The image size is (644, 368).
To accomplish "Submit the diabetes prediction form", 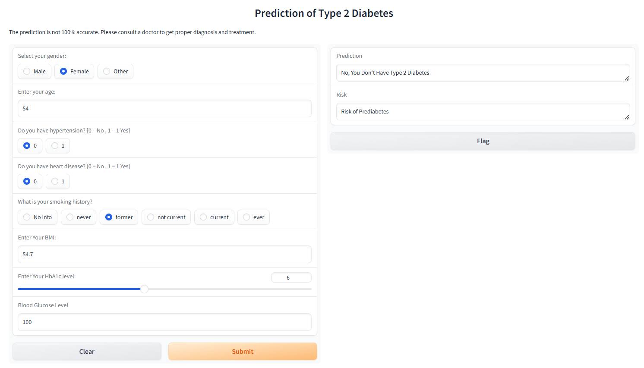I will [x=243, y=352].
